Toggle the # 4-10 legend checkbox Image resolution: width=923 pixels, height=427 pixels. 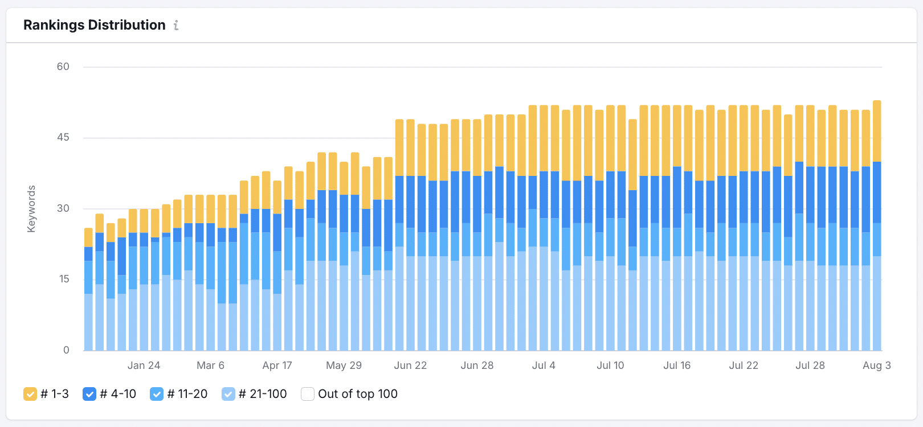click(89, 394)
